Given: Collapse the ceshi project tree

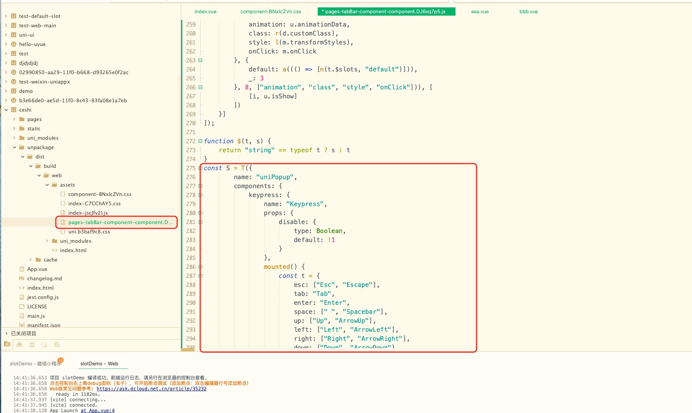Looking at the screenshot, I should tap(6, 110).
